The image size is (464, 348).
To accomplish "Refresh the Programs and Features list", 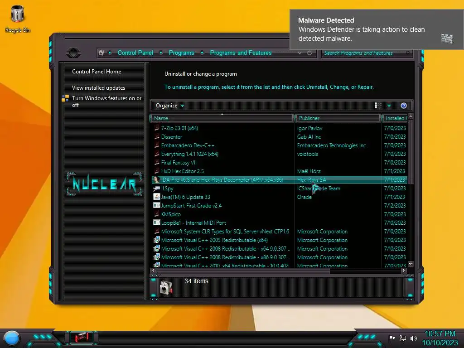I will coord(309,53).
